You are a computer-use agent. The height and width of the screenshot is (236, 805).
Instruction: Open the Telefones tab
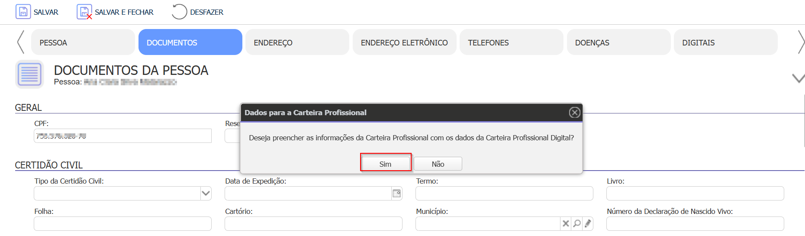pos(511,42)
